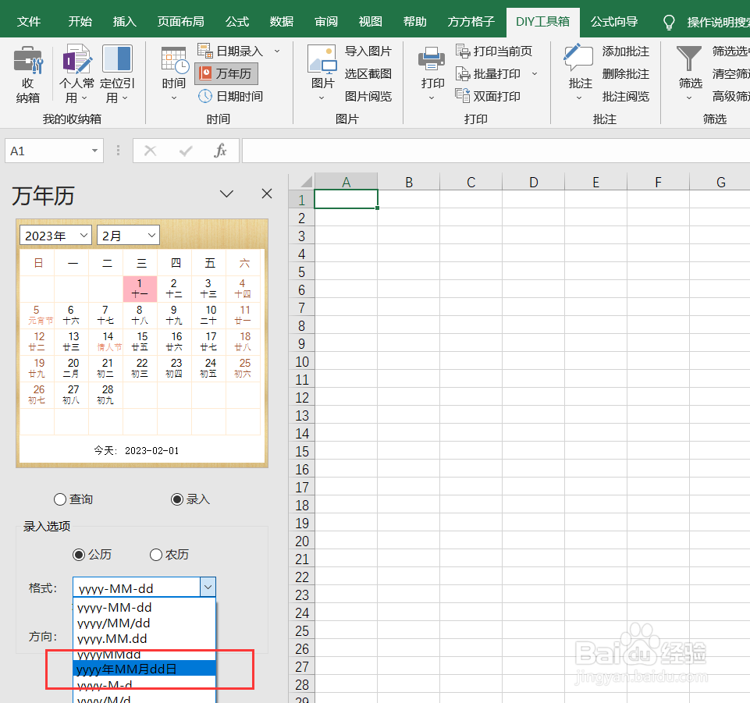750x703 pixels.
Task: Click the 定位引用 icon
Action: 117,59
